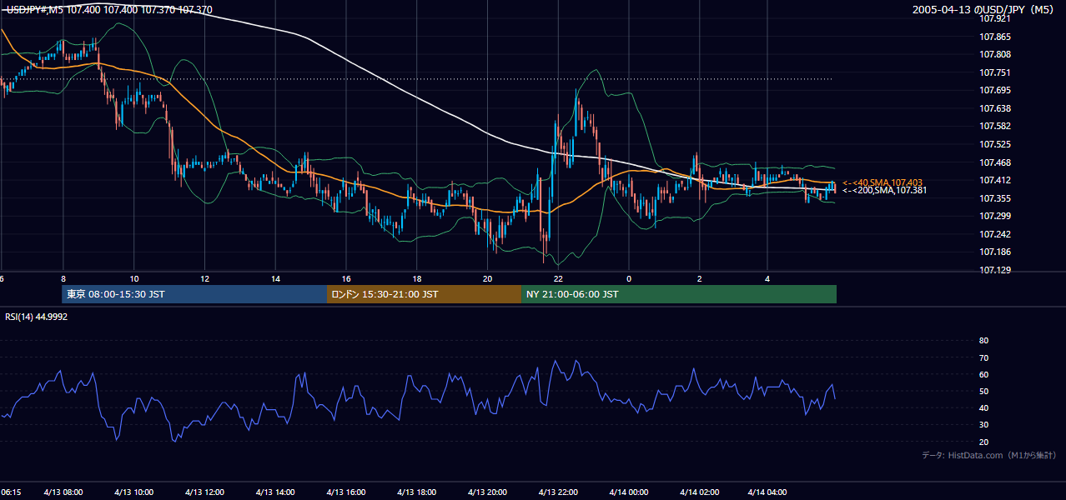Image resolution: width=1066 pixels, height=500 pixels.
Task: Click the bottom time label 4/13 08:00
Action: pos(63,492)
